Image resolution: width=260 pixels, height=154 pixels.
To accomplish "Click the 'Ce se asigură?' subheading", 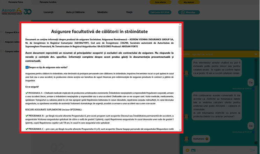I will pyautogui.click(x=32, y=87).
